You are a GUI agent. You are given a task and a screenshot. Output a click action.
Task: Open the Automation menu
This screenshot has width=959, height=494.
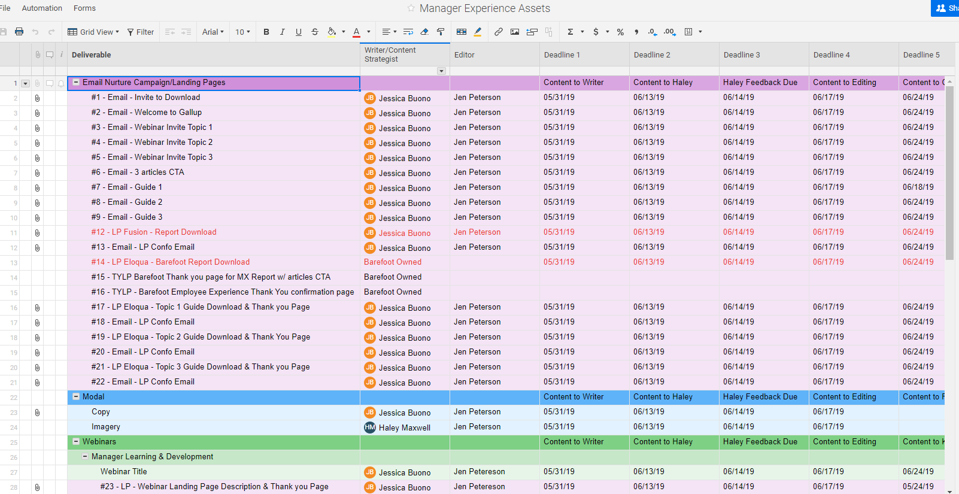[42, 8]
